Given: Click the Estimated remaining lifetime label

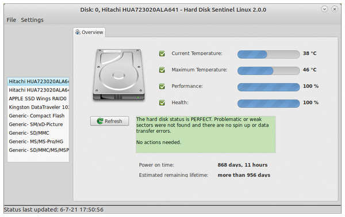Looking at the screenshot, I should click(174, 175).
